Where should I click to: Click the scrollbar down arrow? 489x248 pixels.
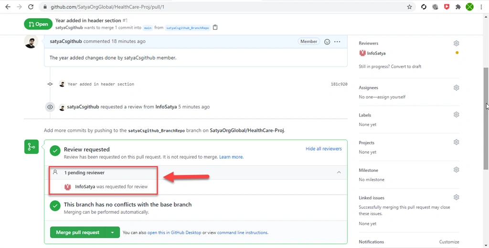486,245
